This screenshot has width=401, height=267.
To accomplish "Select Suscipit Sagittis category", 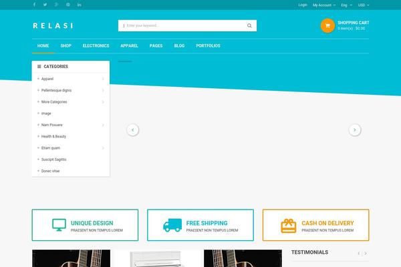I will [53, 159].
